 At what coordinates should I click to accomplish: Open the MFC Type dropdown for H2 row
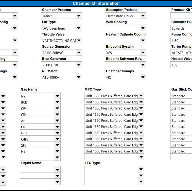coord(141,151)
